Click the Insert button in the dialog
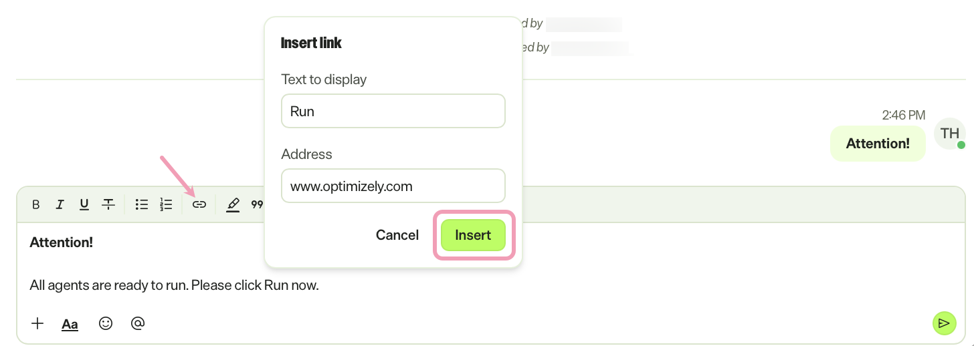974x346 pixels. (473, 235)
